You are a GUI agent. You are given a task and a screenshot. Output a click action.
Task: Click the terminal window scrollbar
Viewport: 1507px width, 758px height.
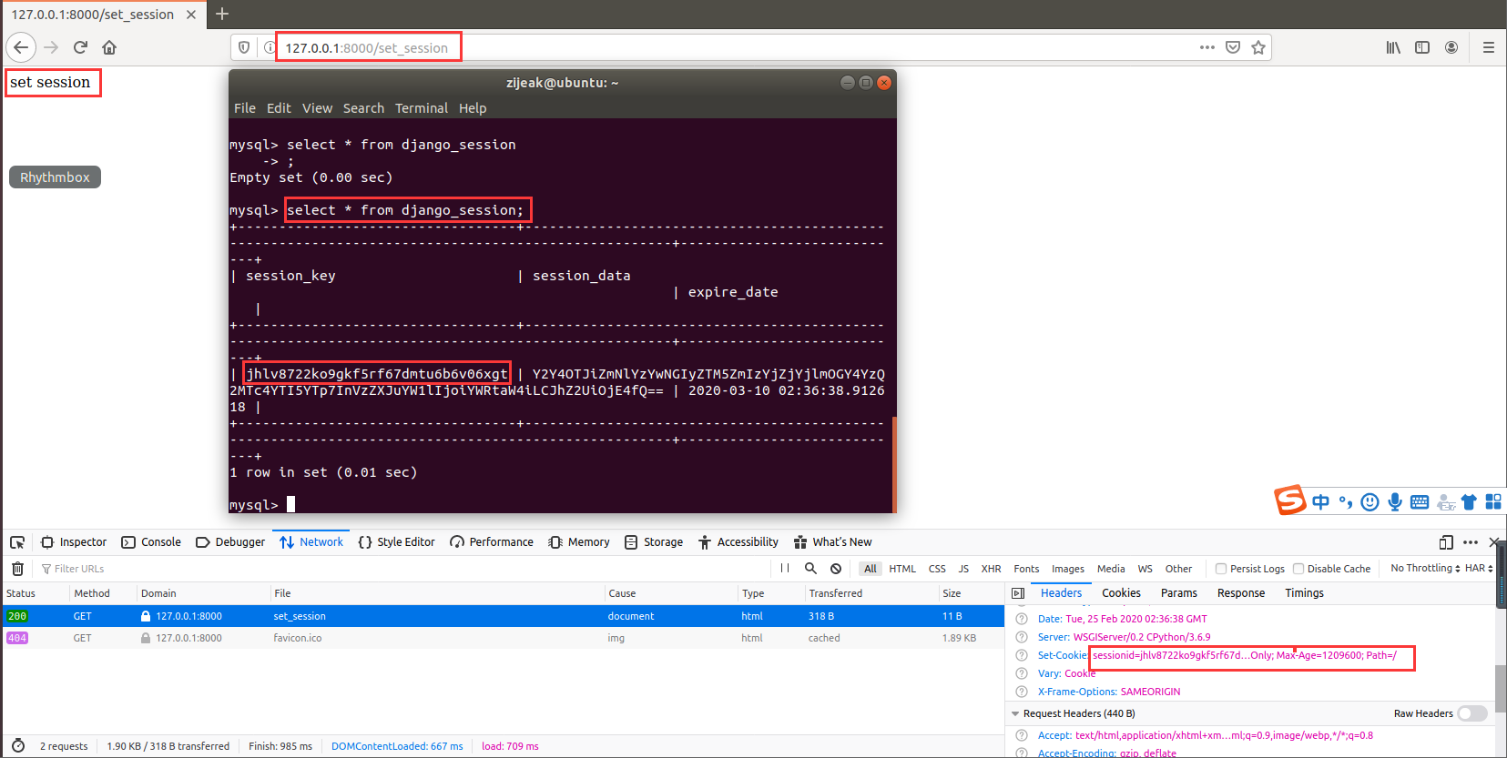894,464
